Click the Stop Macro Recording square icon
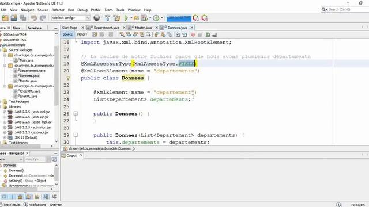 click(199, 34)
